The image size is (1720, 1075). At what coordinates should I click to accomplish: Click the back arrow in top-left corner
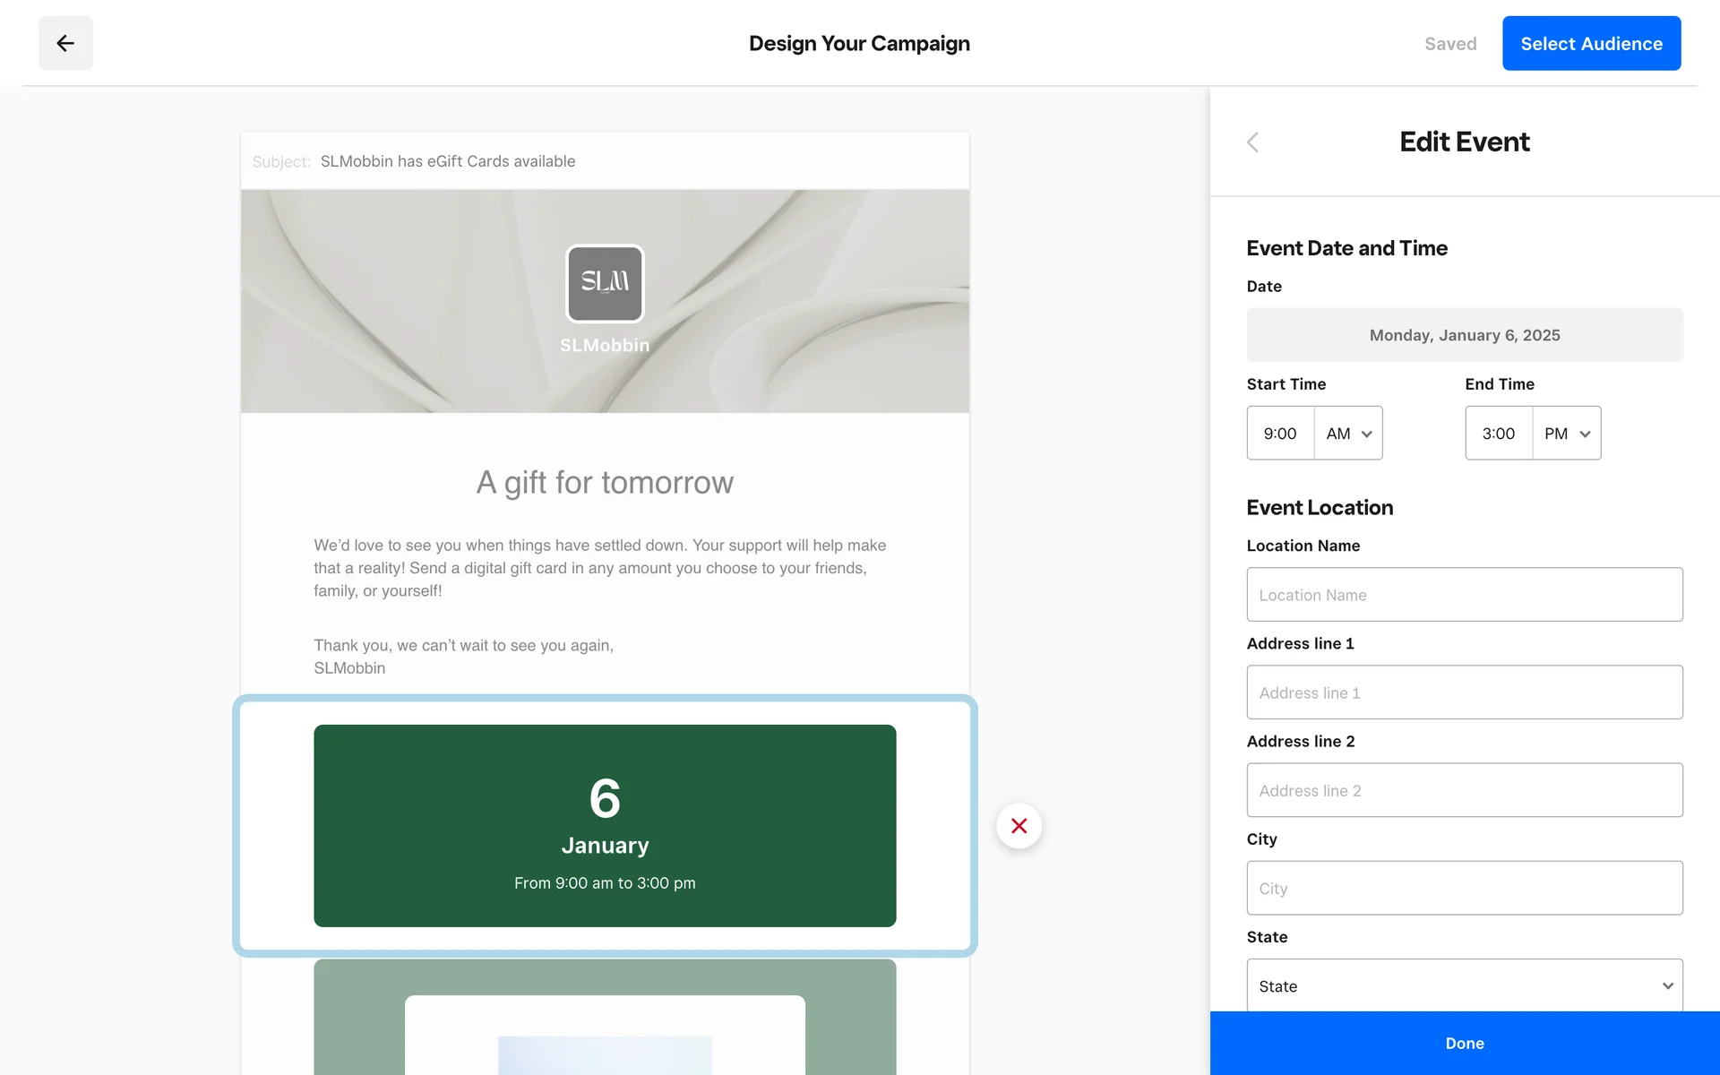point(65,43)
